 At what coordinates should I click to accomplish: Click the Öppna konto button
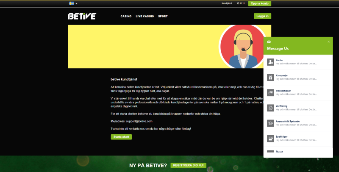click(x=260, y=3)
